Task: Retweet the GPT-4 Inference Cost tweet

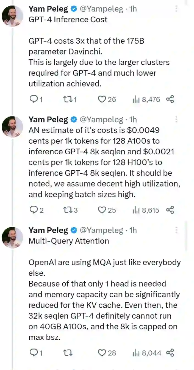Action: pyautogui.click(x=67, y=99)
